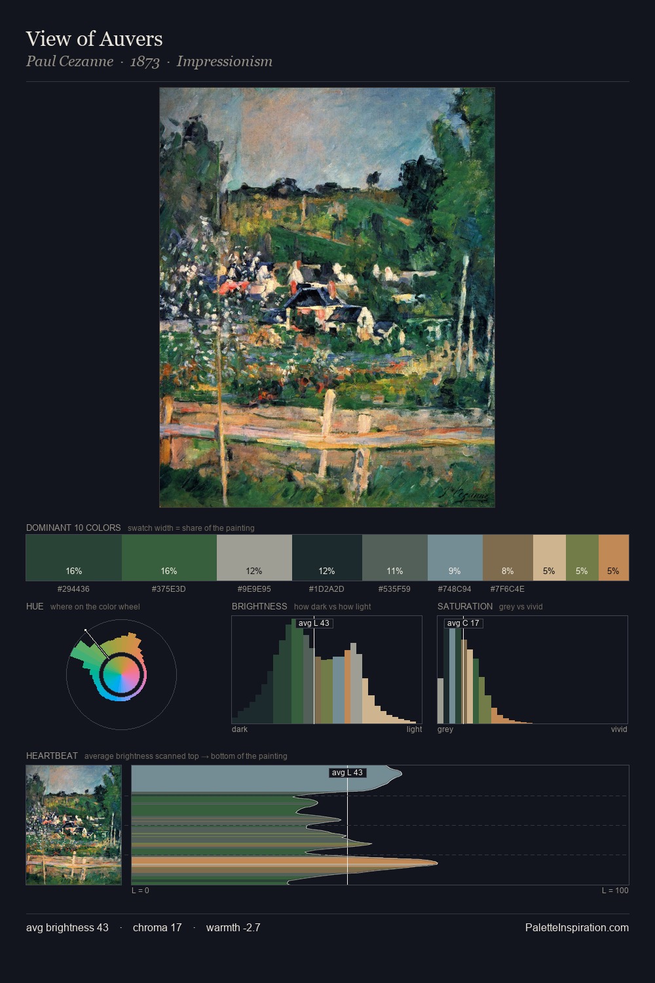Screen dimensions: 655x983
Task: Click 'warmth -2.7' footer text
Action: click(x=233, y=927)
